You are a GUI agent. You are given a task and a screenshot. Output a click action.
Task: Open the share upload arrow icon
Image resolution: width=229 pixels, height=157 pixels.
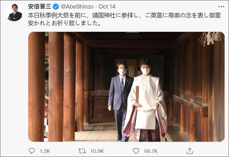coord(190,151)
